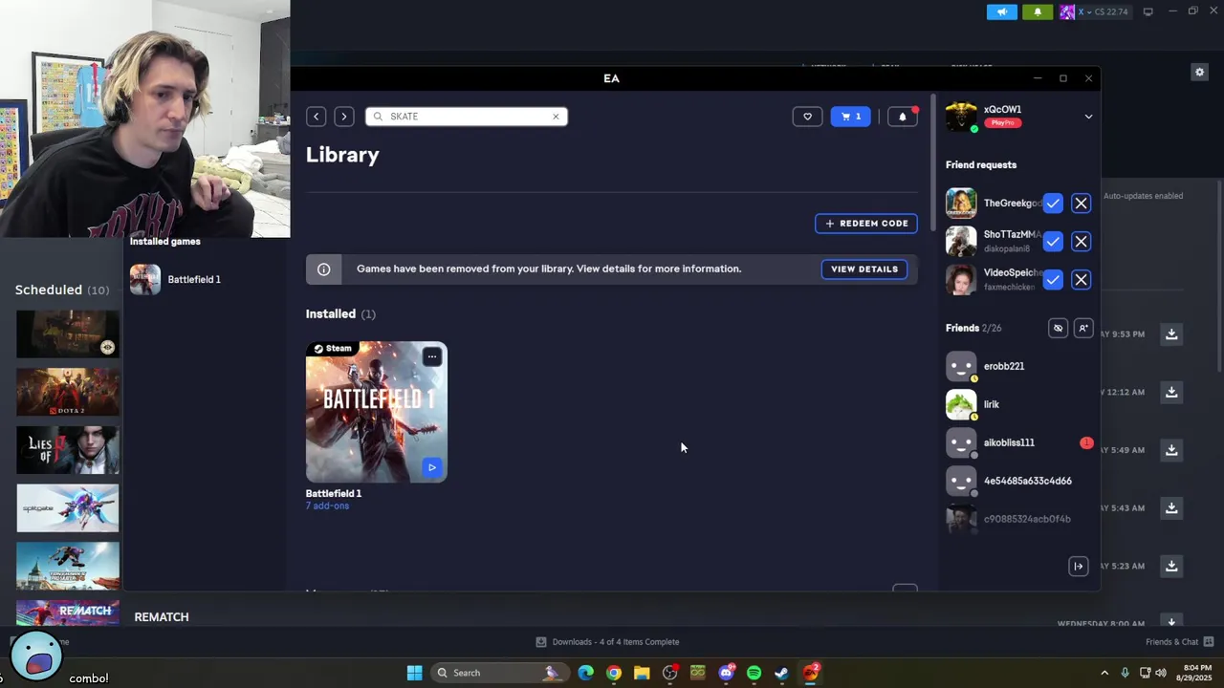
Task: Click Steam download icon beside 12:12 AM entry
Action: click(x=1171, y=392)
